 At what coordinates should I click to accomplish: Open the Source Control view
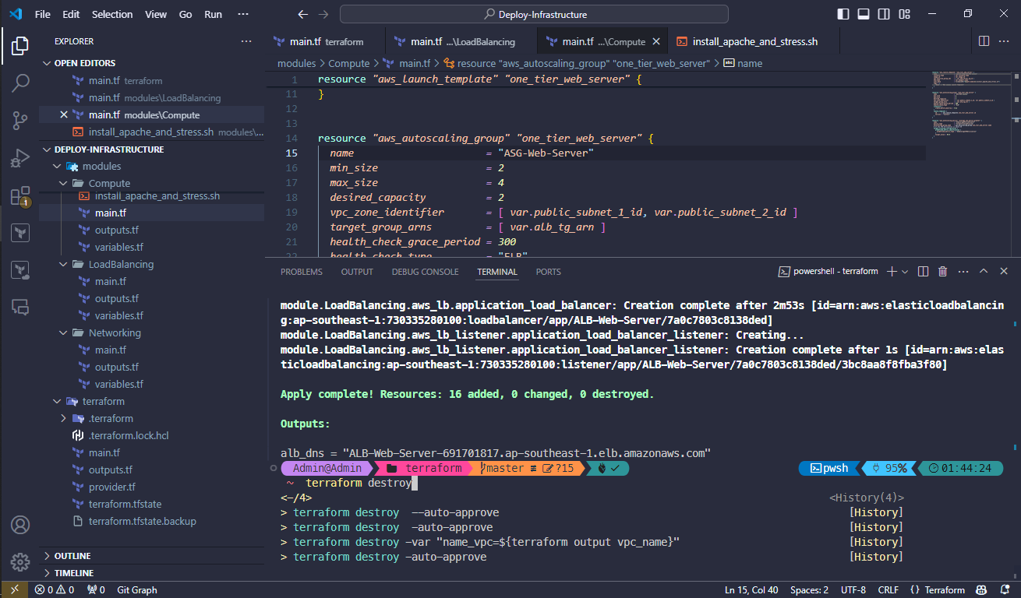[20, 120]
